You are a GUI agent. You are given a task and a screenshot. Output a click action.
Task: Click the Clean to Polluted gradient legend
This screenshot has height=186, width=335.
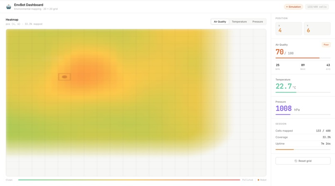tap(129, 180)
